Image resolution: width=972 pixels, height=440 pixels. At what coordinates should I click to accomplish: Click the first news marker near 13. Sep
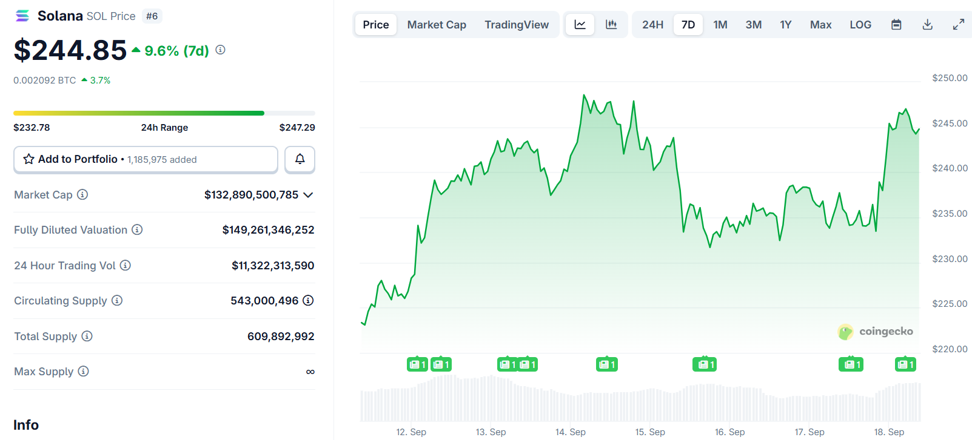[x=507, y=364]
